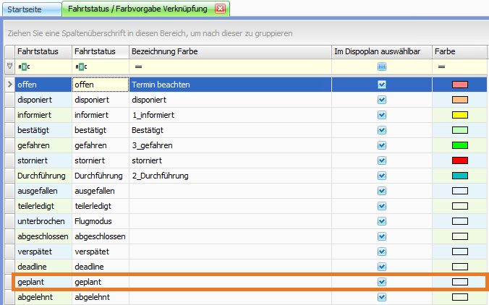Select the Fahrtstatus / Farbvorgabe Verknüpfung tab
This screenshot has height=305, width=489.
pos(137,9)
